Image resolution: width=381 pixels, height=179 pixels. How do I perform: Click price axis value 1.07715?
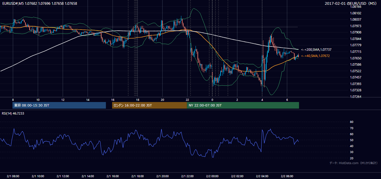coord(355,52)
